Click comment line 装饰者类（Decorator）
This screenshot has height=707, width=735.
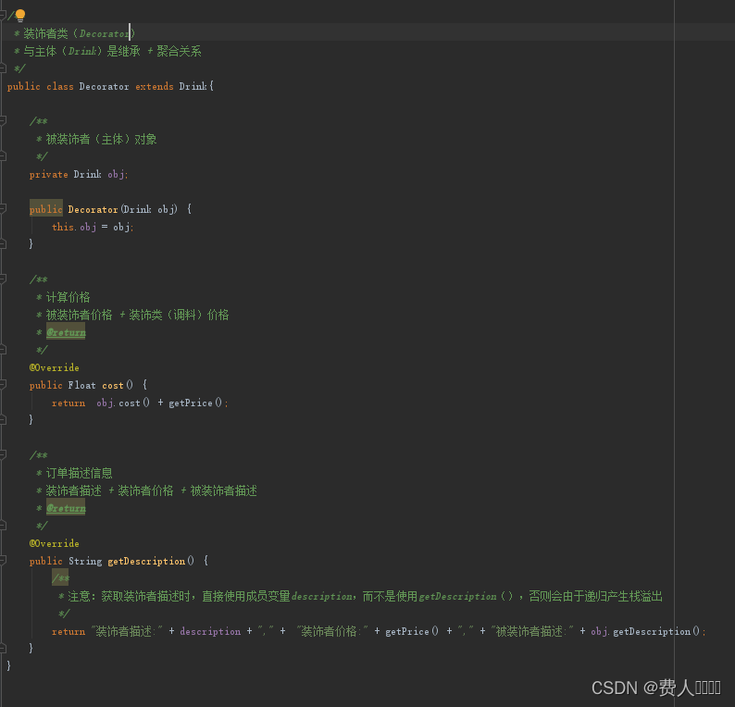click(79, 33)
